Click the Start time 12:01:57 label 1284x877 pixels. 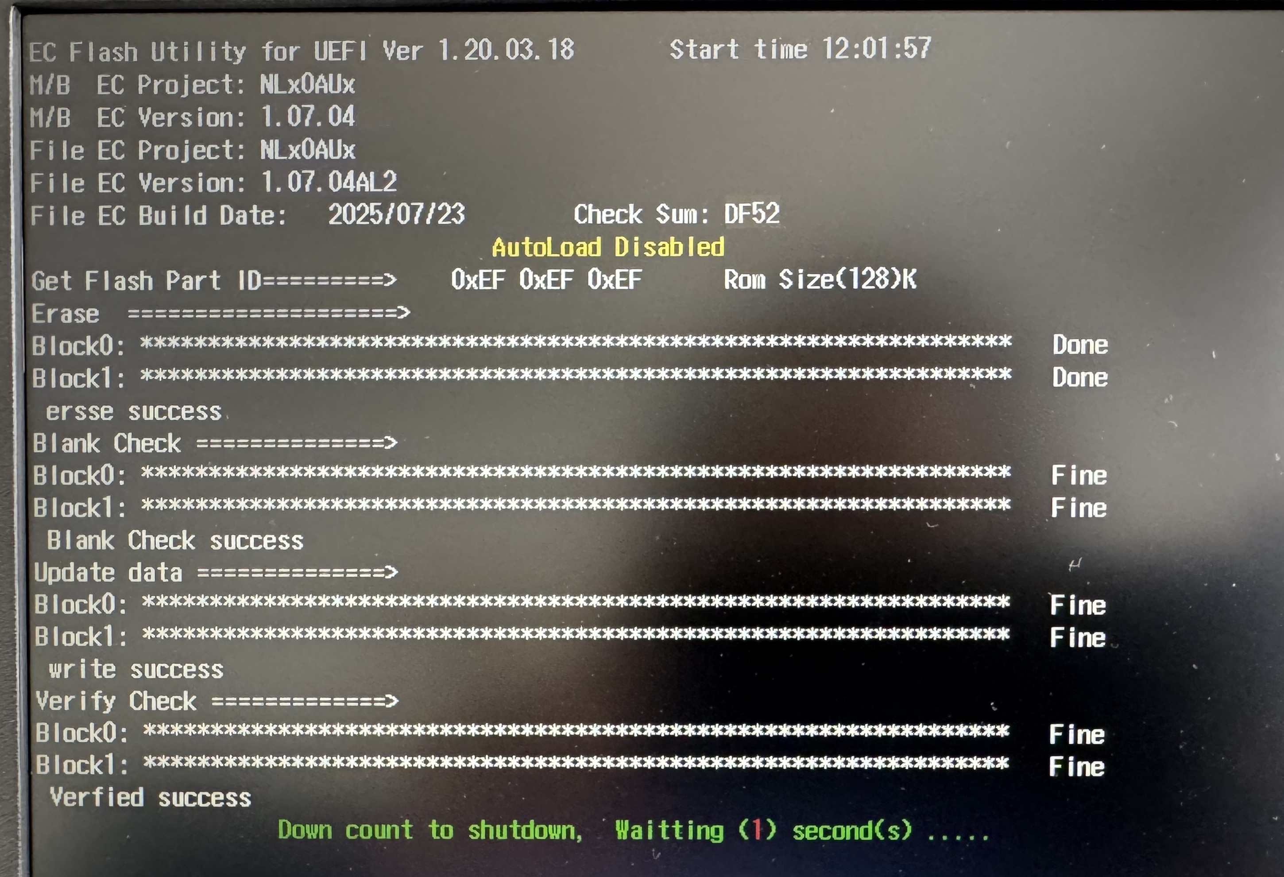click(x=800, y=49)
